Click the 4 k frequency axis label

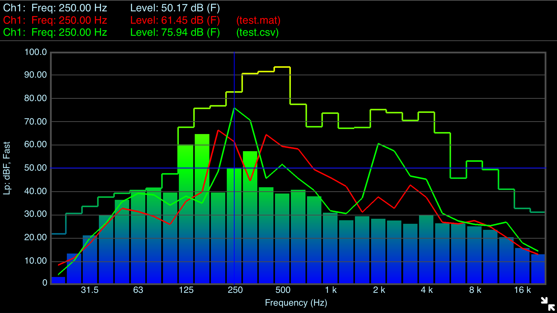pos(427,290)
